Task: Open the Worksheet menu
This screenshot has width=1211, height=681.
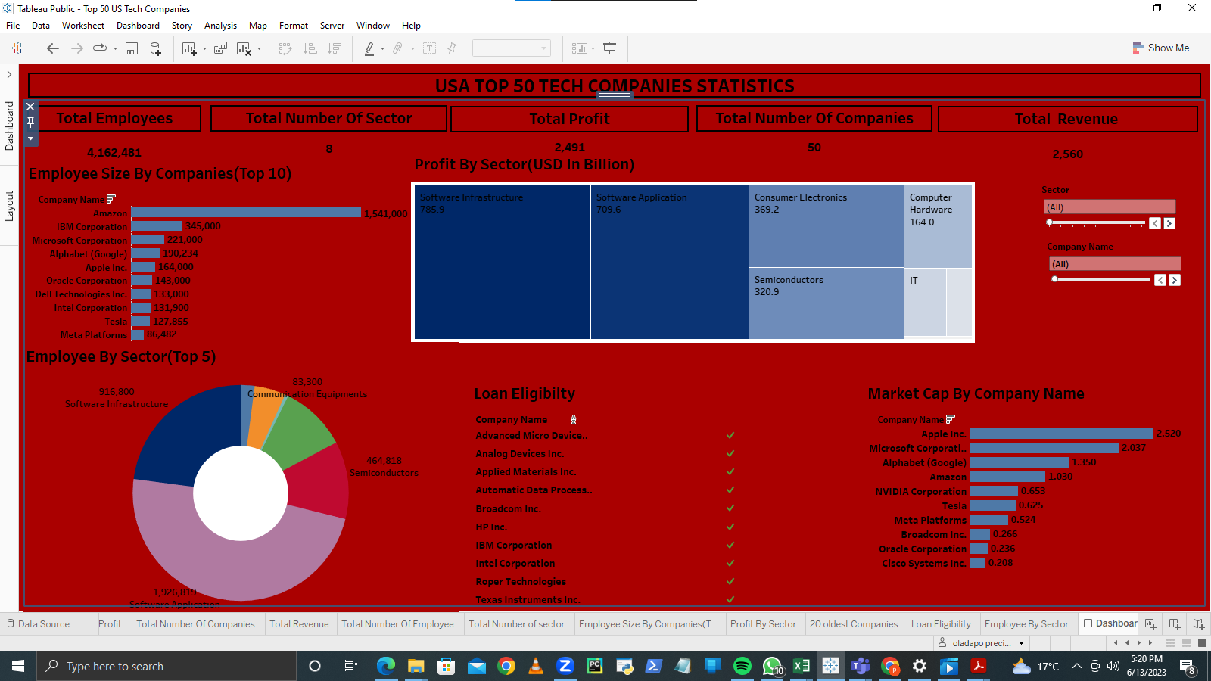Action: click(x=83, y=26)
